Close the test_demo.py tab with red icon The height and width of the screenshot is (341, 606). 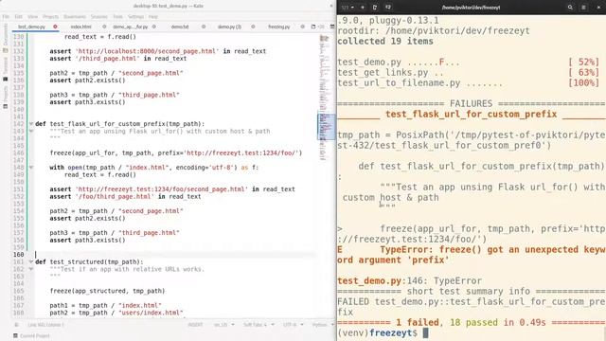click(x=55, y=27)
